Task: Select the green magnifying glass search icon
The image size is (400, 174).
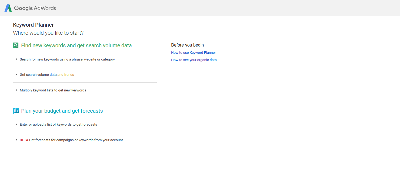Action: [15, 45]
